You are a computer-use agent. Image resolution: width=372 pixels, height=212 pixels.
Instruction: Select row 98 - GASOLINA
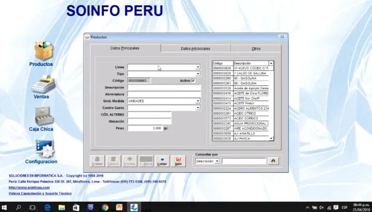(241, 83)
